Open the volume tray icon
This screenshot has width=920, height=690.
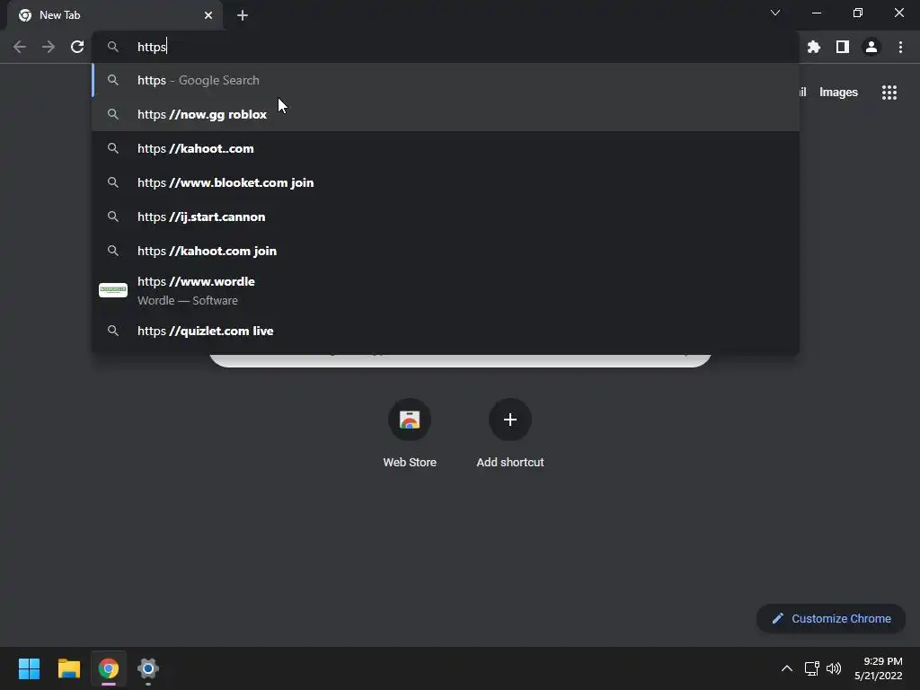point(834,668)
